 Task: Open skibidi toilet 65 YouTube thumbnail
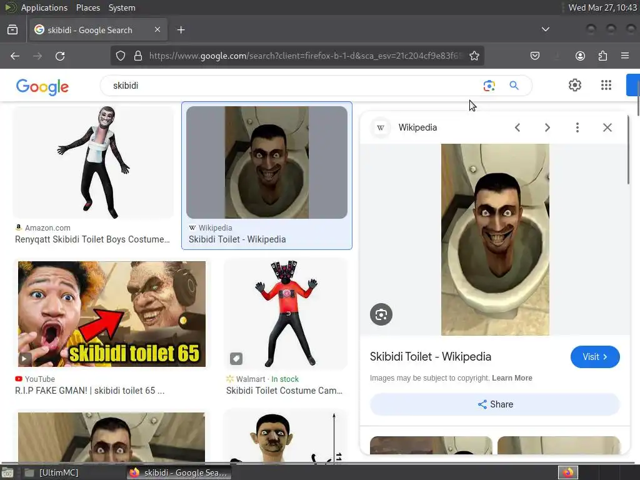click(x=112, y=314)
